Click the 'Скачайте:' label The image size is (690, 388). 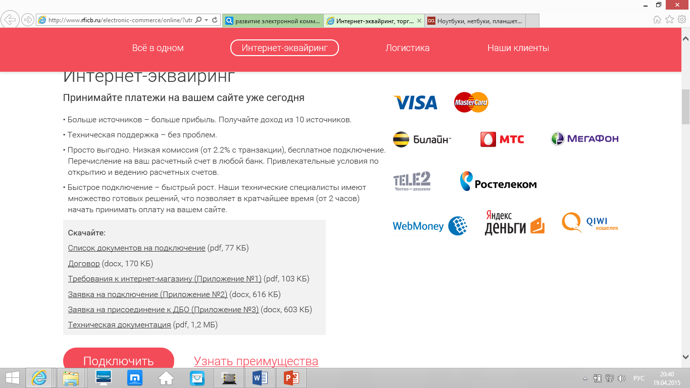[86, 233]
